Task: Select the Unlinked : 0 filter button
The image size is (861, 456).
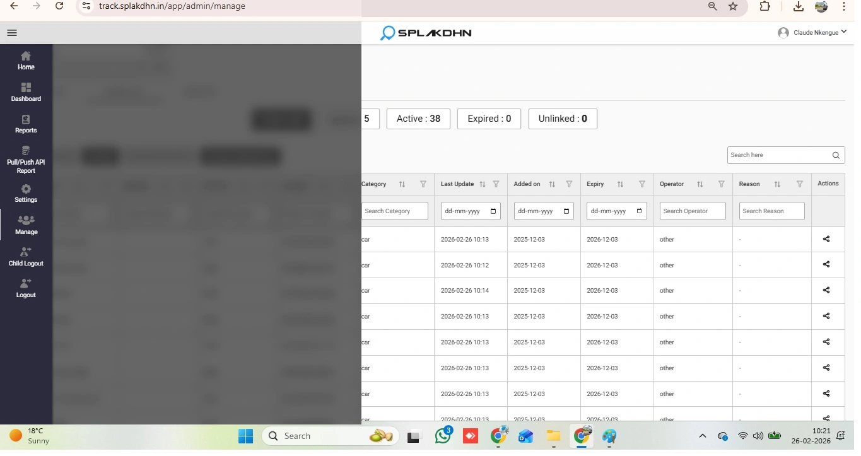Action: click(562, 119)
